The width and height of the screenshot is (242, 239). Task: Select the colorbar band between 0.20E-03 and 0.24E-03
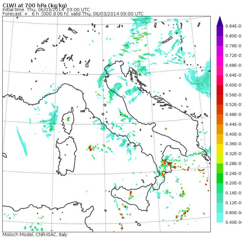(220, 178)
